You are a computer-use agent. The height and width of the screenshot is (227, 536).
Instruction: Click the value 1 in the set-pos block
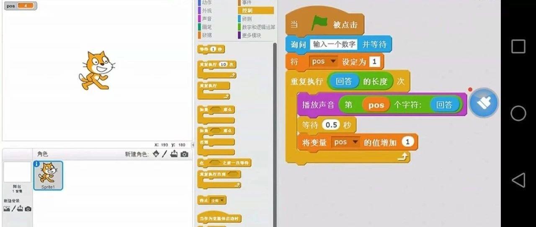tap(374, 62)
